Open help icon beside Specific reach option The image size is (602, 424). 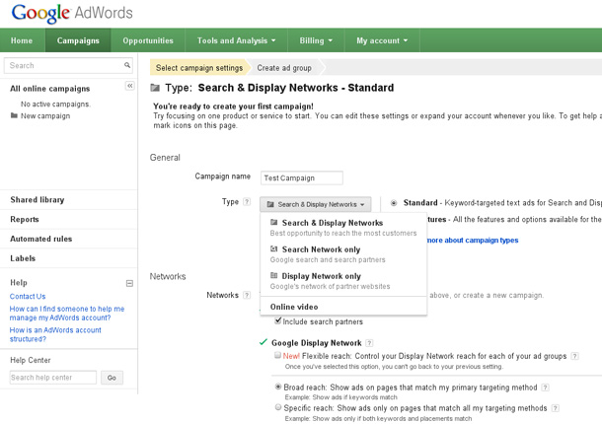tap(556, 408)
